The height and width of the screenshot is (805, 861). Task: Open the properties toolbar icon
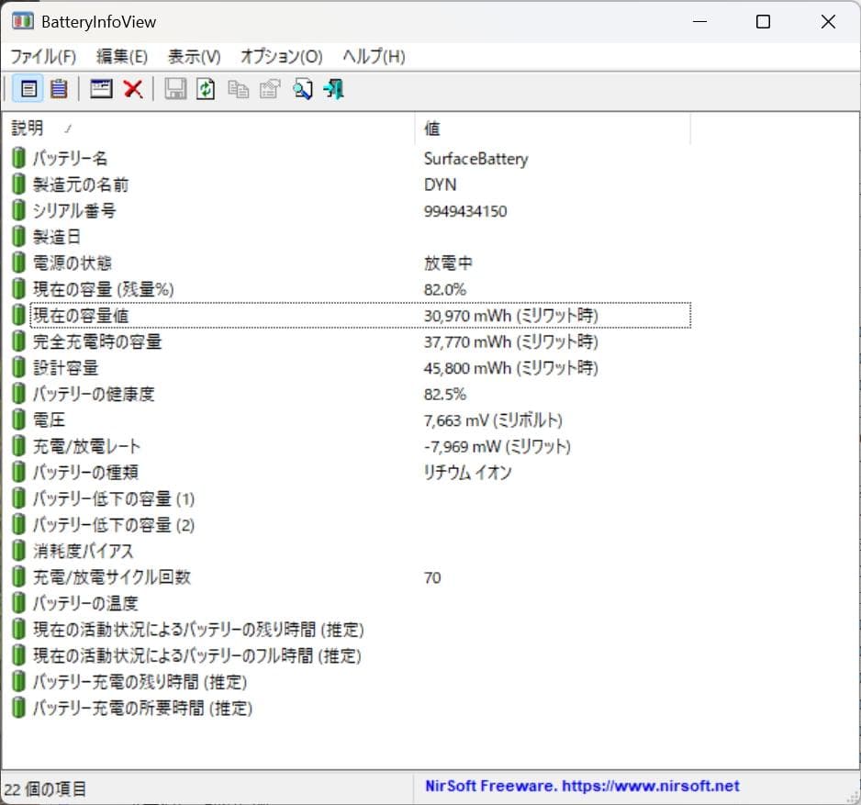269,89
